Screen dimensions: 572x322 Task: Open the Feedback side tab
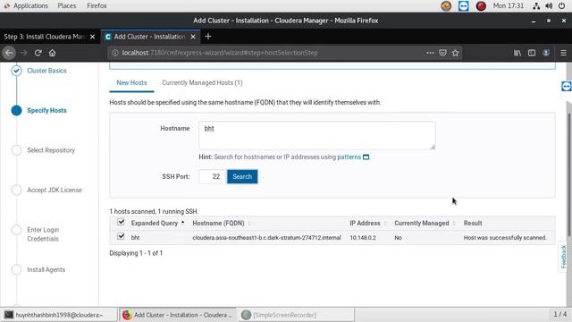point(564,257)
